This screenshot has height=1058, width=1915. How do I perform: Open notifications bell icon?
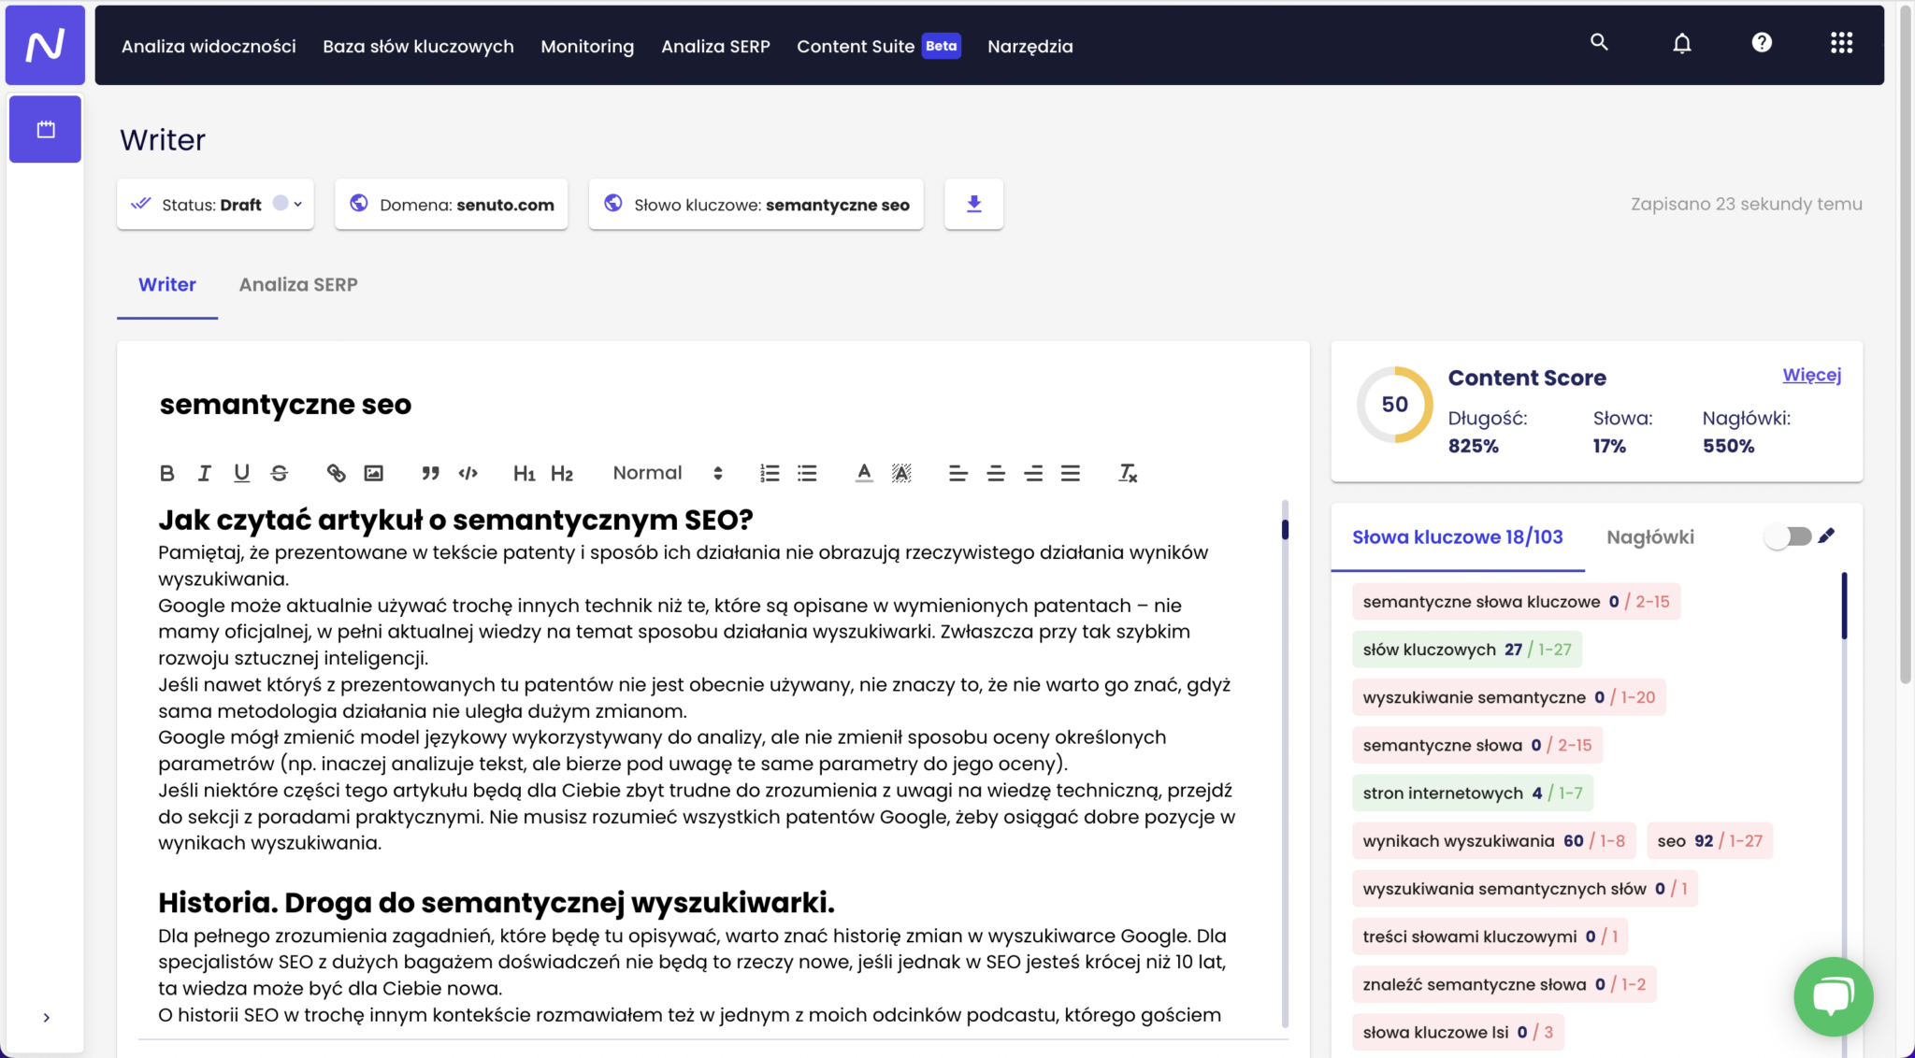click(1681, 43)
